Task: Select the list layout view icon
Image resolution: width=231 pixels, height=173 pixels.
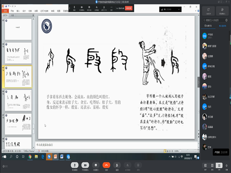Action: tap(219, 166)
